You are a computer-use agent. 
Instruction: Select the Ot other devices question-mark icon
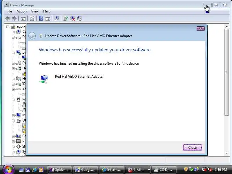(x=19, y=120)
